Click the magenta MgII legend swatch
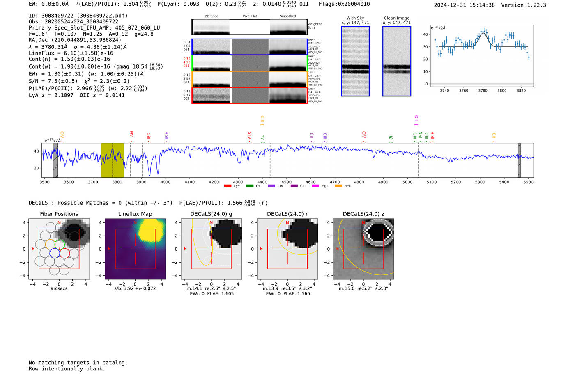The width and height of the screenshot is (575, 391). click(315, 186)
